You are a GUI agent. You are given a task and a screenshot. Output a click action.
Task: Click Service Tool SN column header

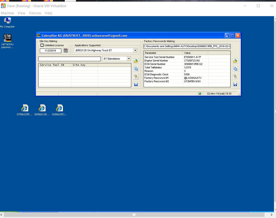pos(55,65)
